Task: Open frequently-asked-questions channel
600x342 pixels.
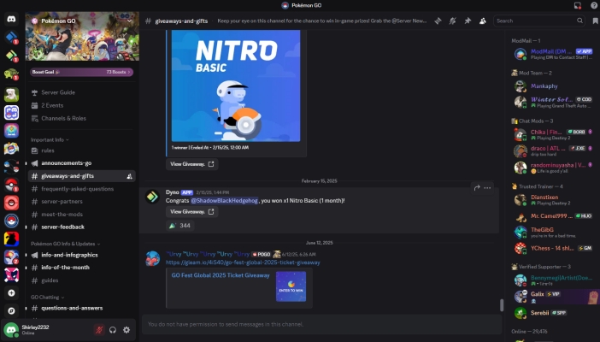Action: click(x=81, y=189)
